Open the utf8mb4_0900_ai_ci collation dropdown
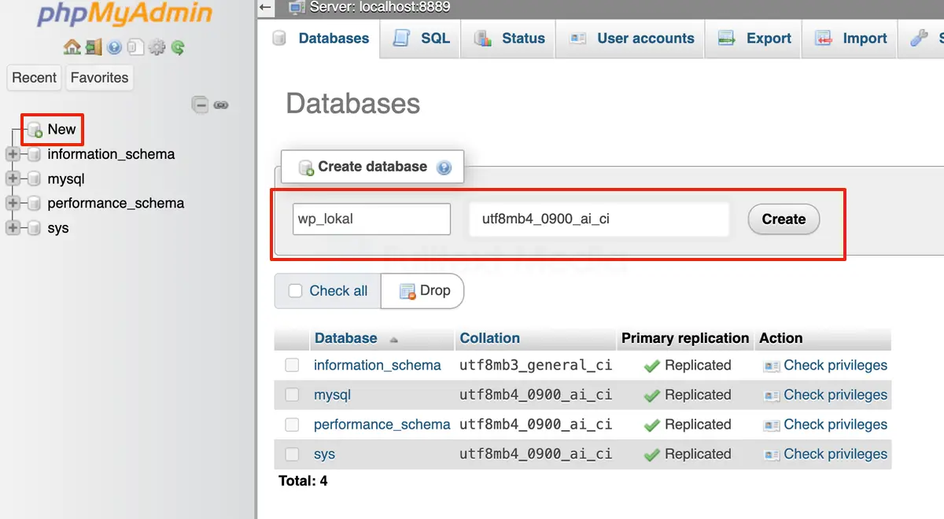 [x=599, y=219]
